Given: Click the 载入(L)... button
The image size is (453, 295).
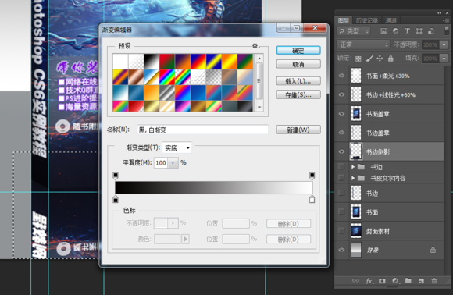Looking at the screenshot, I should [298, 81].
